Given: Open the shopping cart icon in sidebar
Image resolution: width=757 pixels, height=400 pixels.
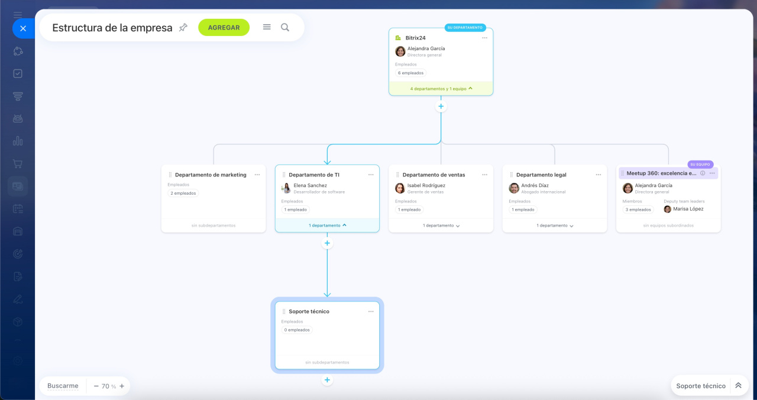Looking at the screenshot, I should (x=18, y=163).
